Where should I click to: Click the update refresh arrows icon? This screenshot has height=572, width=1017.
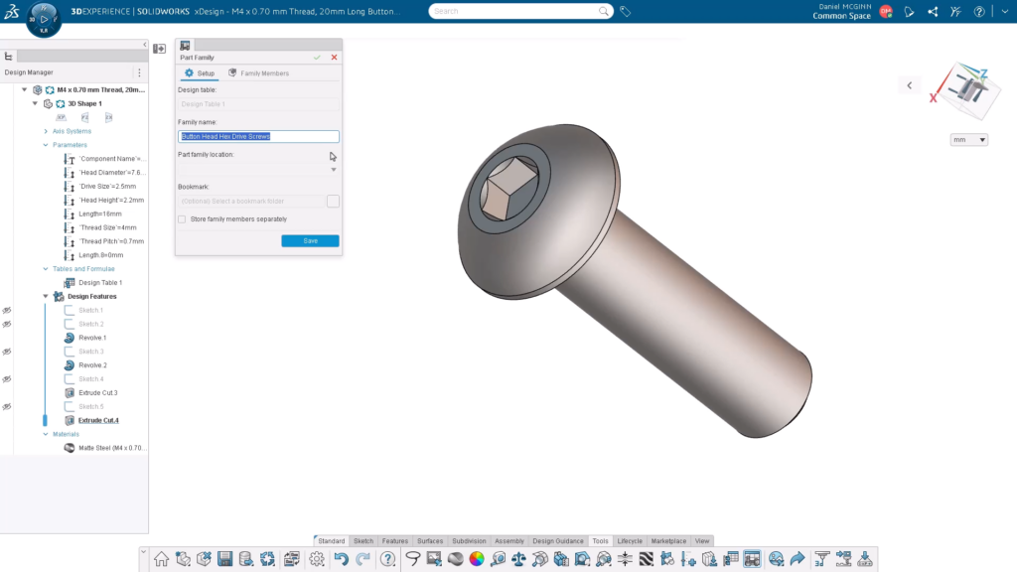coord(267,558)
